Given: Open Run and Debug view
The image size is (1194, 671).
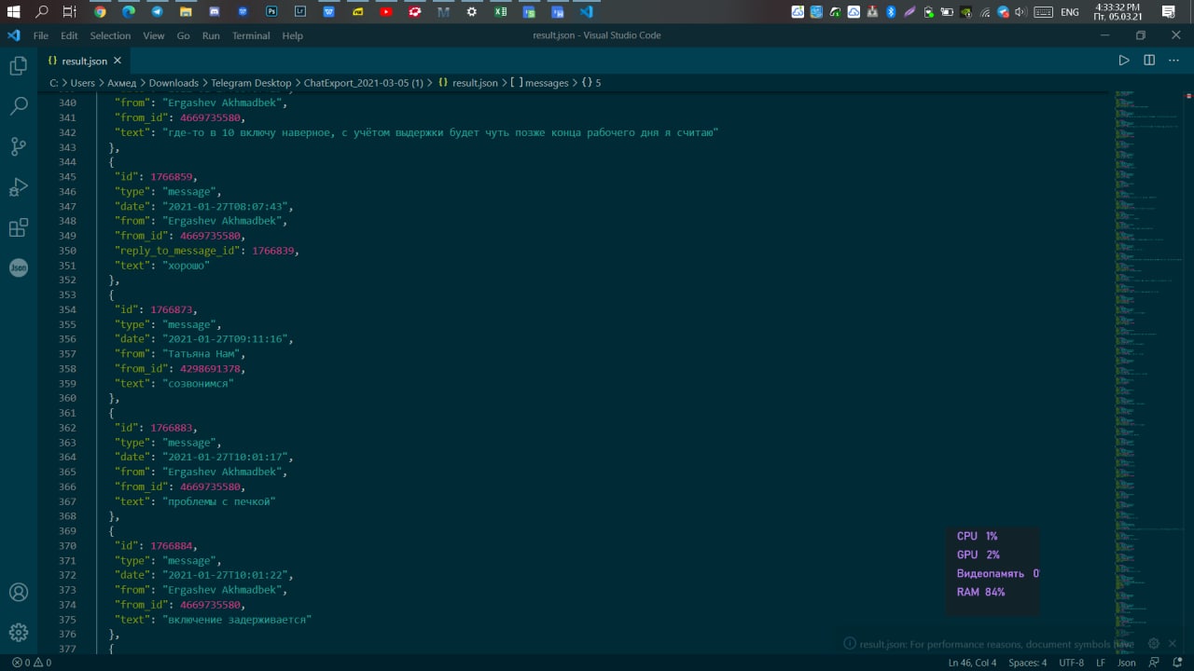Looking at the screenshot, I should click(18, 187).
